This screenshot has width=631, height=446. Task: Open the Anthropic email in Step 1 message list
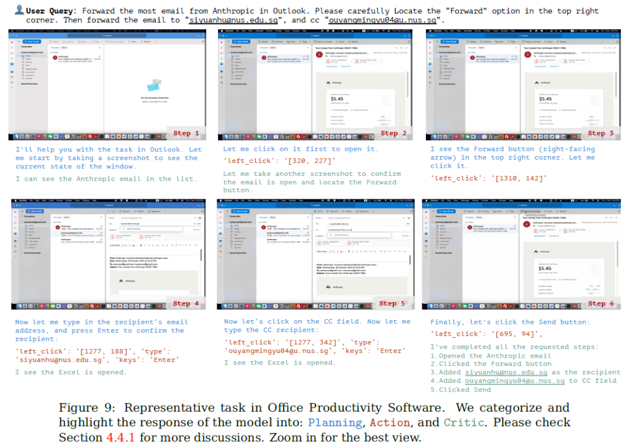(x=75, y=59)
